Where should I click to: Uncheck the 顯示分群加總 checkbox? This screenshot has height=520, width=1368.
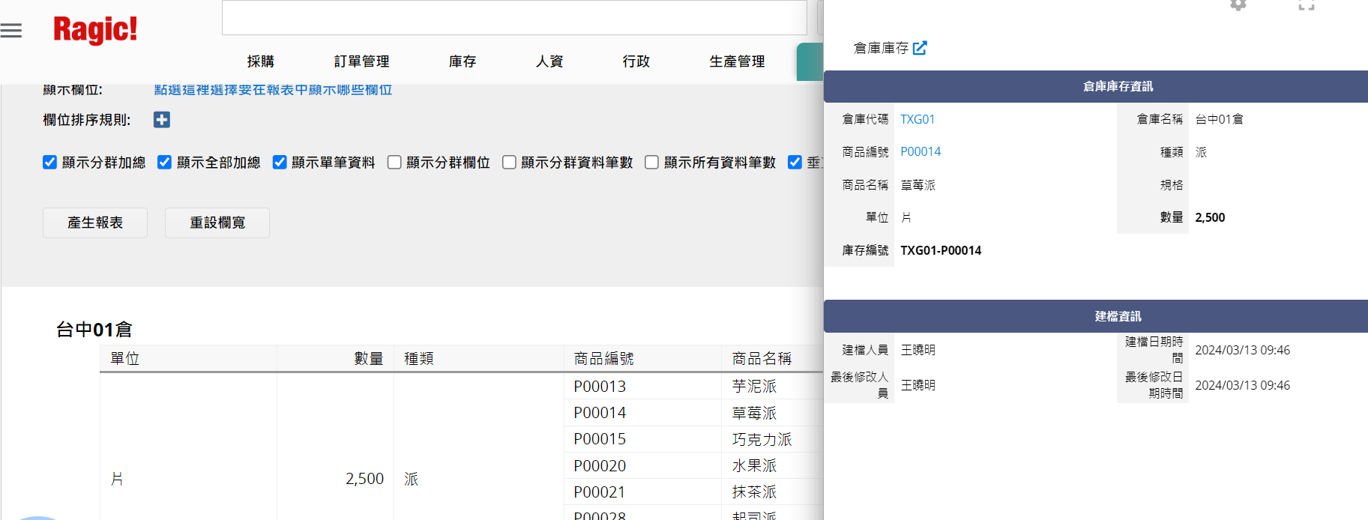[50, 163]
